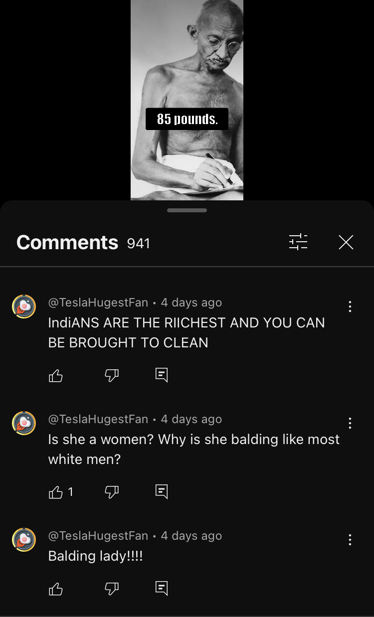Open more options for 'Balding lady!!!!' comment
The width and height of the screenshot is (374, 617).
point(350,540)
